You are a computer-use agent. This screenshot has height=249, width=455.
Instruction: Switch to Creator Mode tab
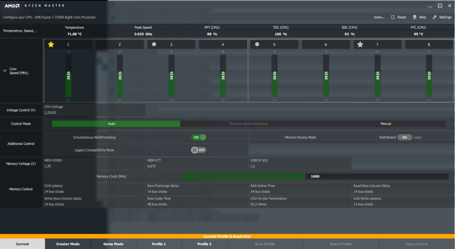click(x=68, y=244)
